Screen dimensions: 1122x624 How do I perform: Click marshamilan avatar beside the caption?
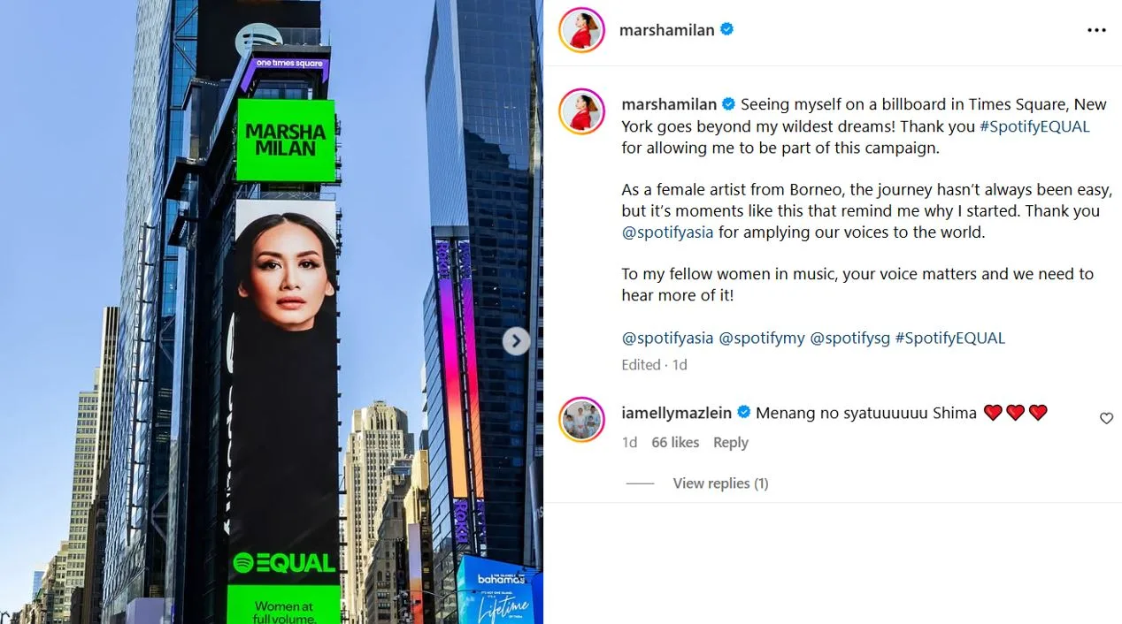(581, 111)
